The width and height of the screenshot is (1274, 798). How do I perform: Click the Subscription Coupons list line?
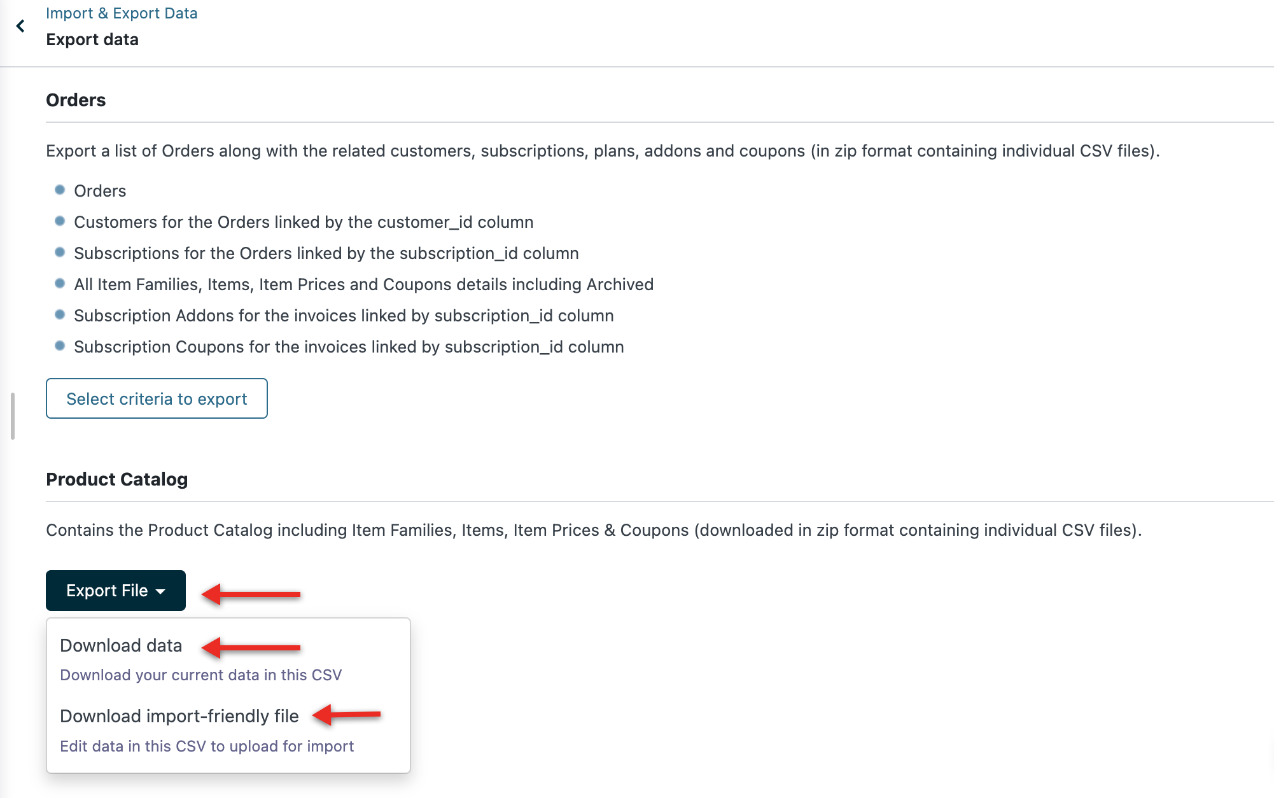(x=349, y=347)
